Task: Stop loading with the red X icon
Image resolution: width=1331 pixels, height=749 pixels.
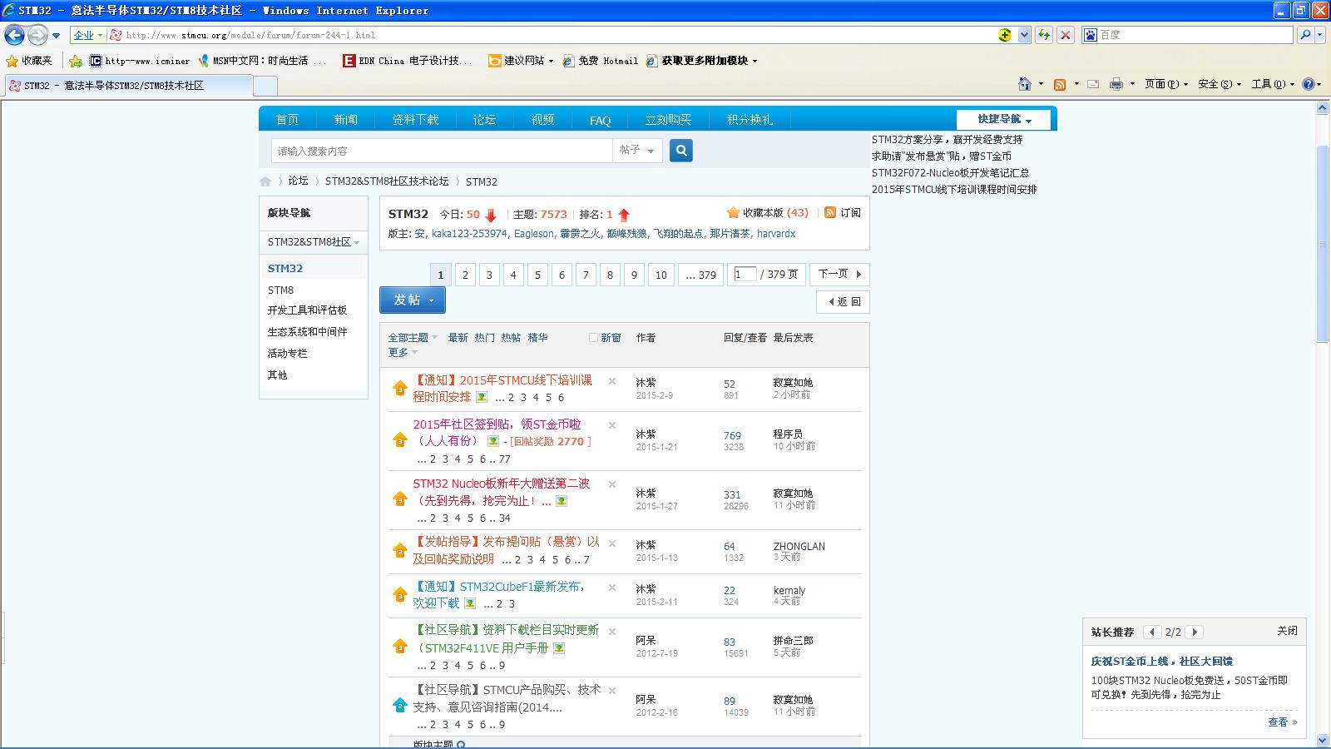Action: point(1065,35)
